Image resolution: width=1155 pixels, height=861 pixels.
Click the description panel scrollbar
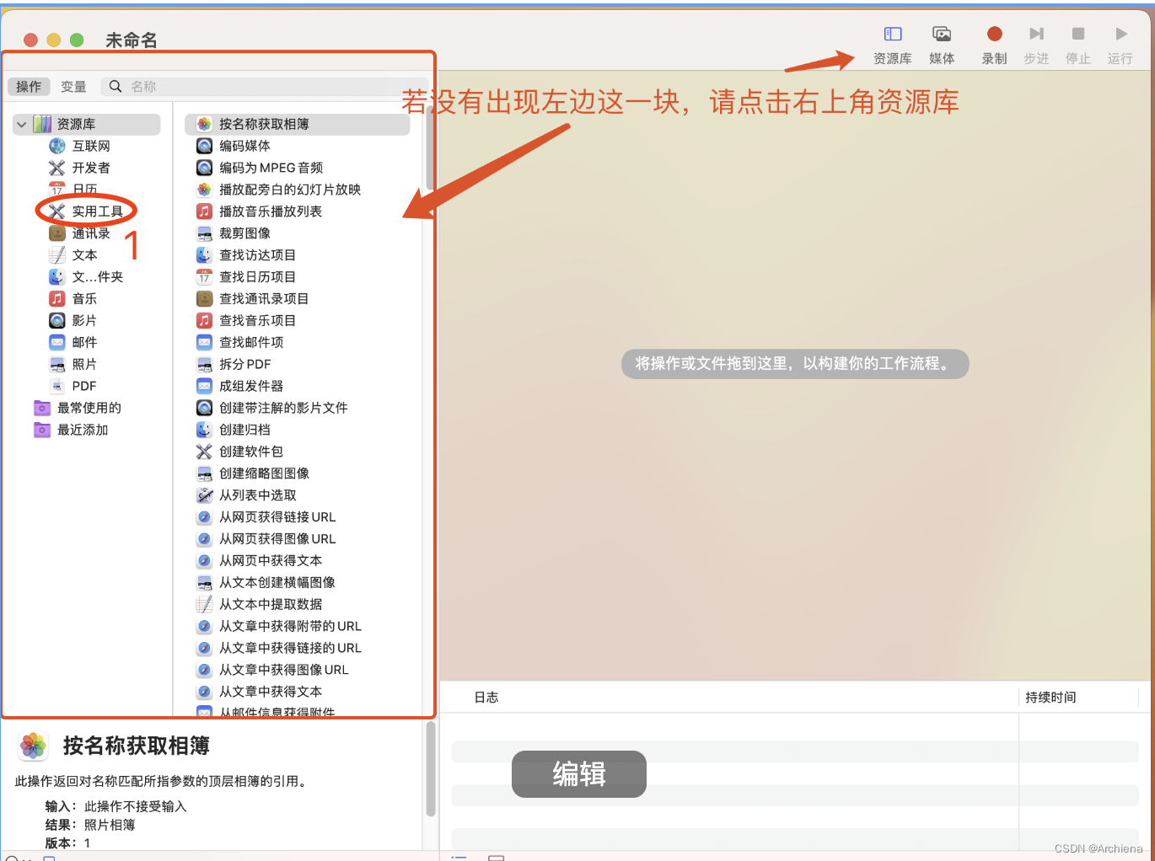[431, 769]
